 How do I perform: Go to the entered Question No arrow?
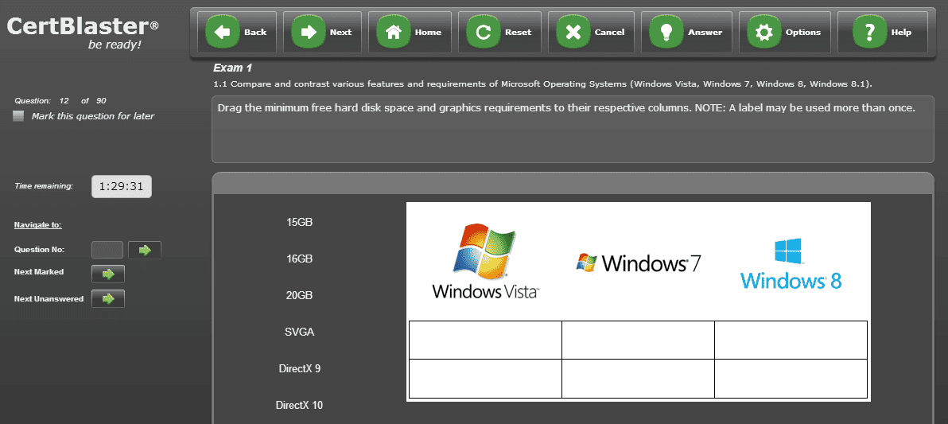pyautogui.click(x=145, y=250)
